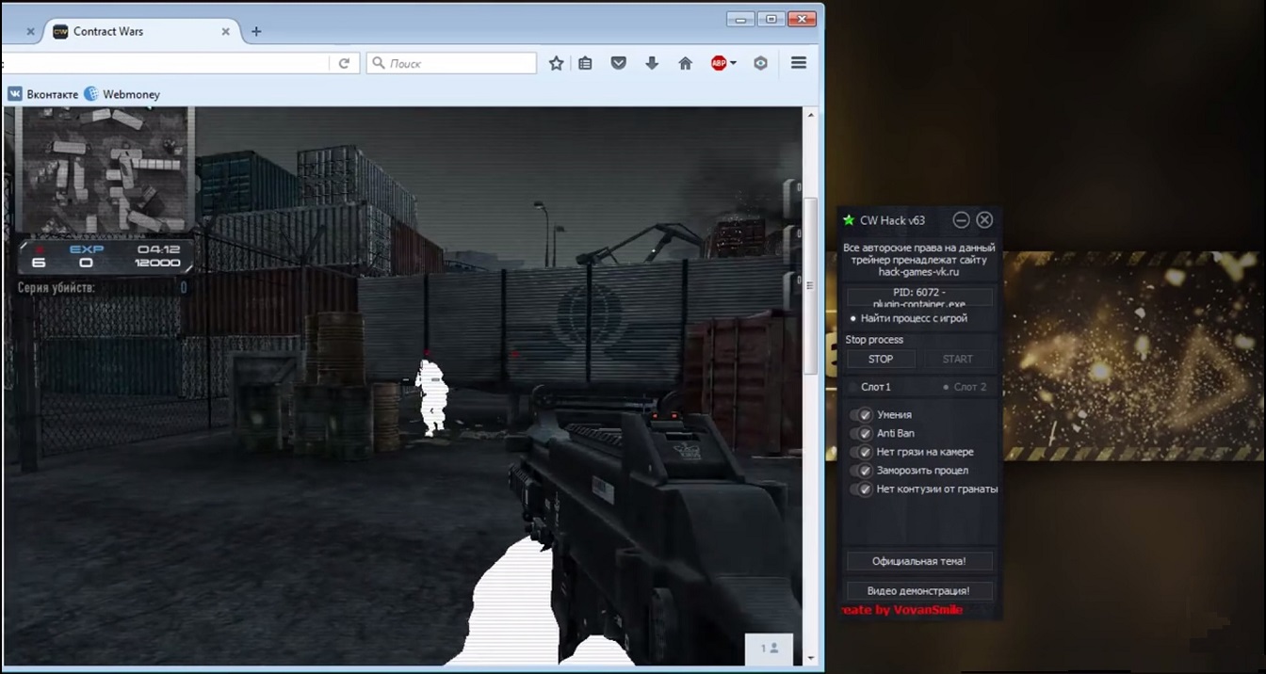The image size is (1266, 674).
Task: Reload the page with refresh icon
Action: 344,63
